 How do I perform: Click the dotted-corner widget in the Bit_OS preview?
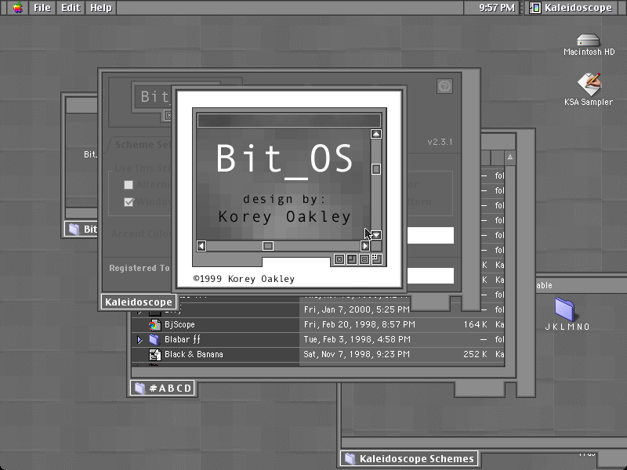click(377, 259)
